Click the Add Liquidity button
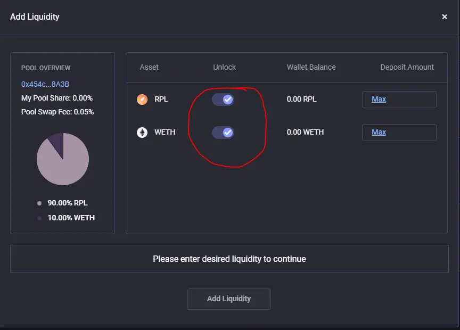 coord(229,299)
